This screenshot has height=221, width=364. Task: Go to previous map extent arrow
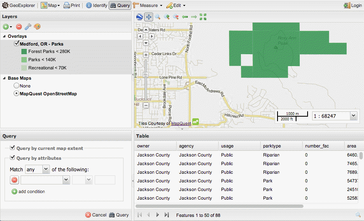pyautogui.click(x=185, y=17)
